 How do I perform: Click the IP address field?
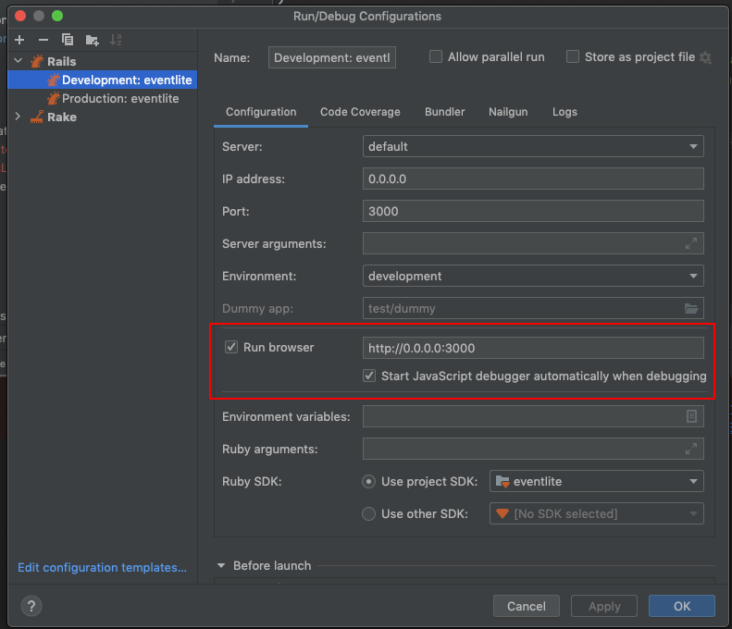tap(533, 179)
